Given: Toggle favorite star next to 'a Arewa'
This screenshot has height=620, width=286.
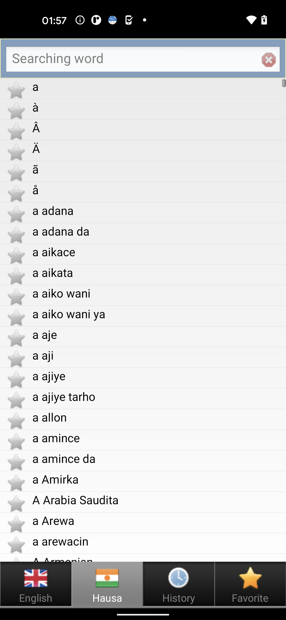Looking at the screenshot, I should (16, 524).
